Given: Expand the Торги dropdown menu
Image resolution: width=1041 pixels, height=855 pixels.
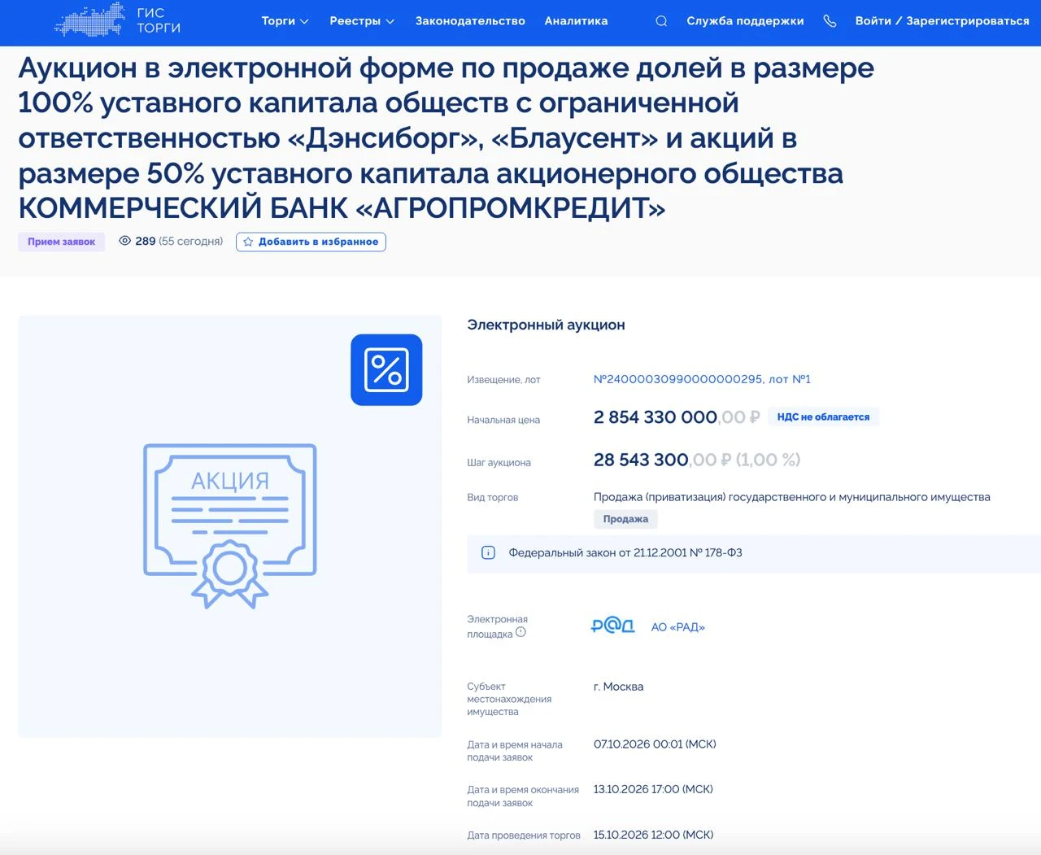Looking at the screenshot, I should pyautogui.click(x=285, y=21).
